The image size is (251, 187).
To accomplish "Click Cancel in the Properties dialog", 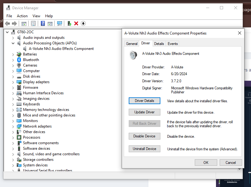I will point(230,162).
